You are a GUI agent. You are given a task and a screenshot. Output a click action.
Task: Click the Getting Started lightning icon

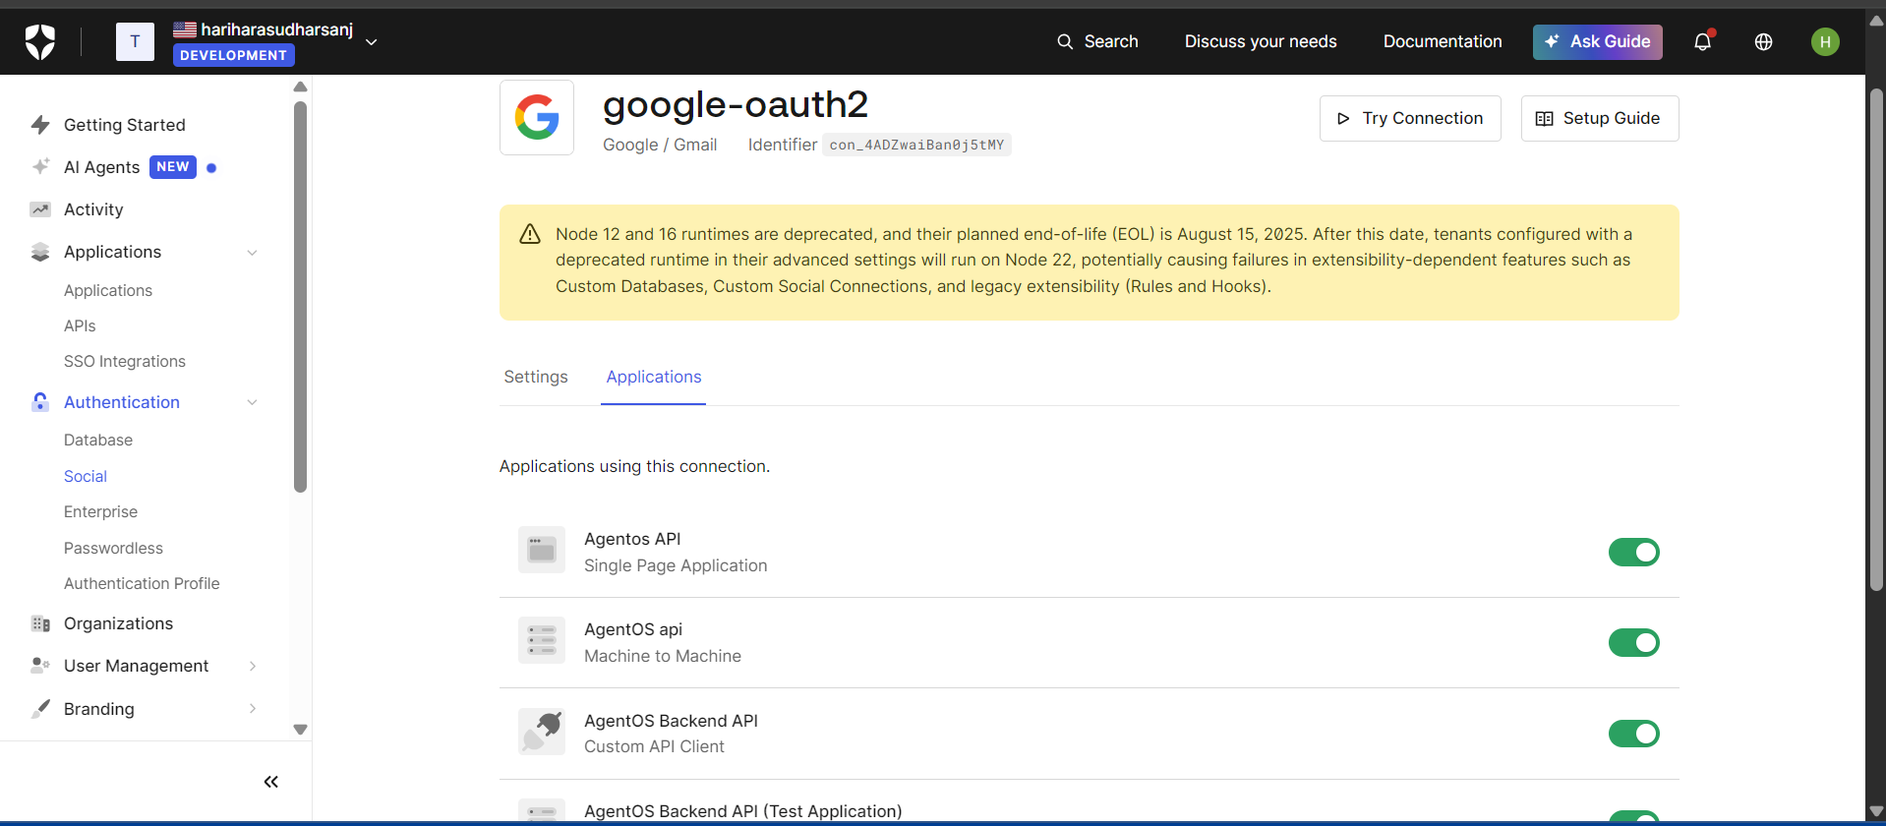pyautogui.click(x=40, y=125)
